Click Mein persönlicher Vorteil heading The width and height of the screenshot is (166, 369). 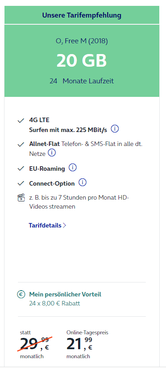point(65,294)
